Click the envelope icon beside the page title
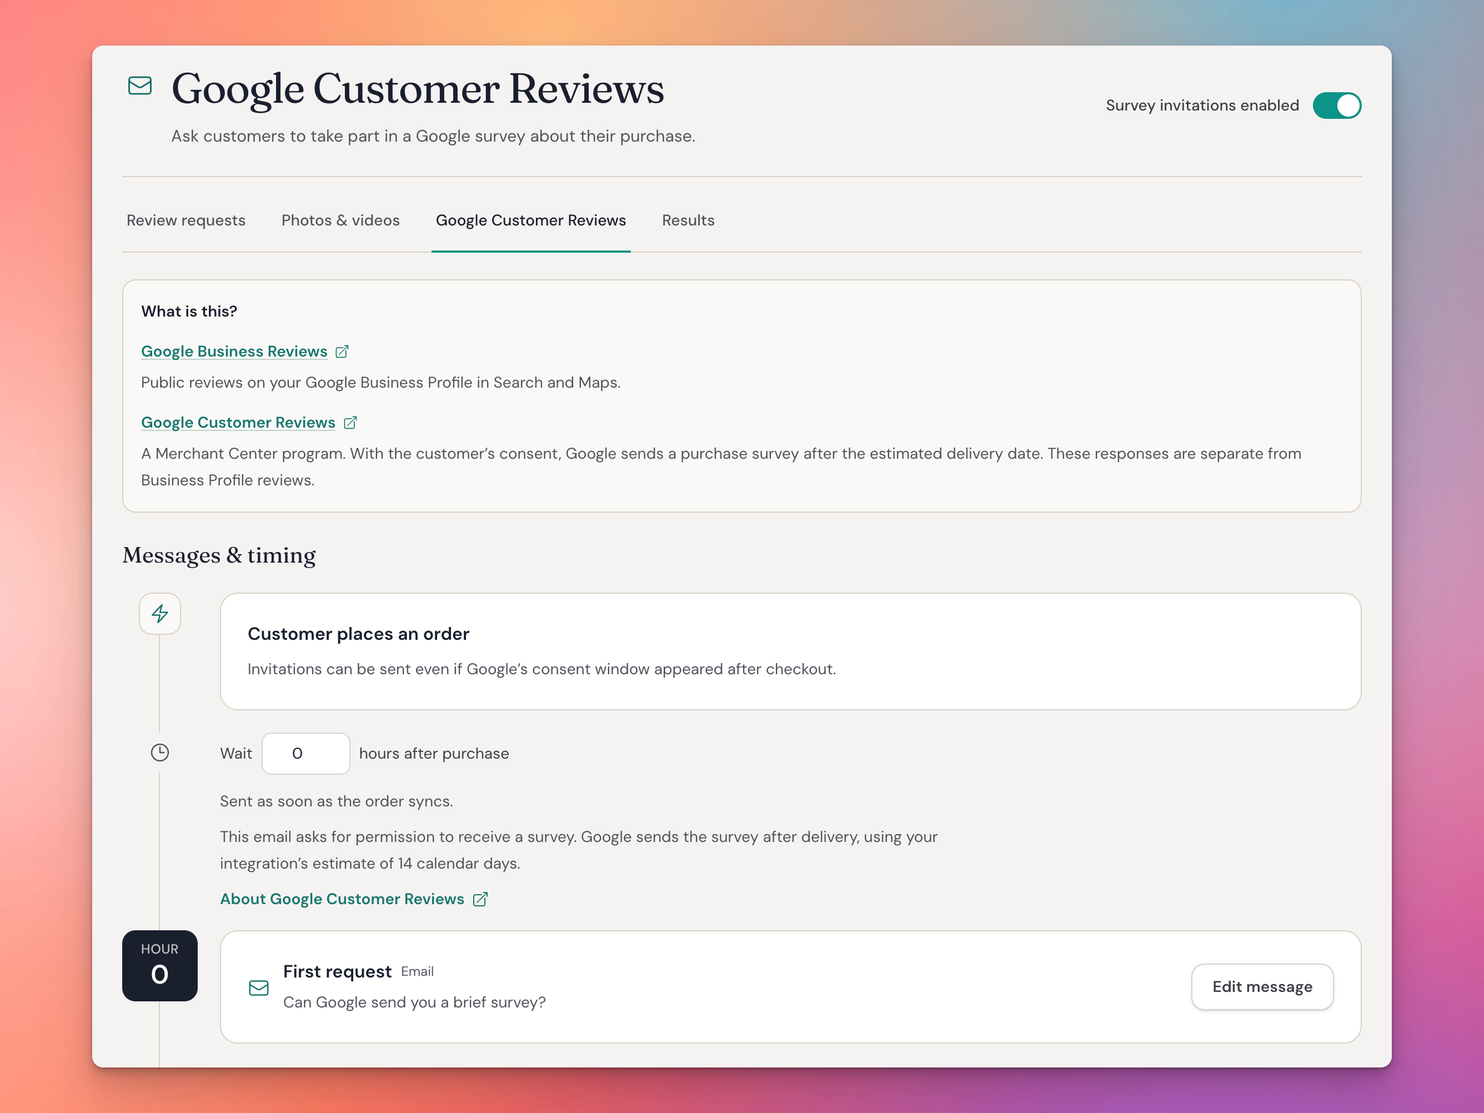The width and height of the screenshot is (1484, 1113). point(139,86)
